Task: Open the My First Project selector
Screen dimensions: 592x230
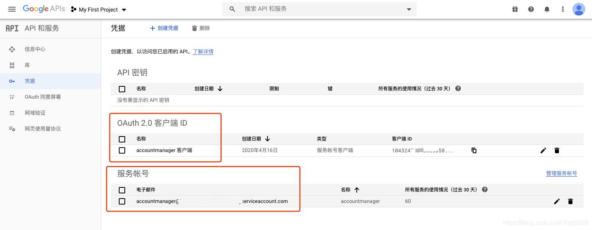Action: click(98, 10)
